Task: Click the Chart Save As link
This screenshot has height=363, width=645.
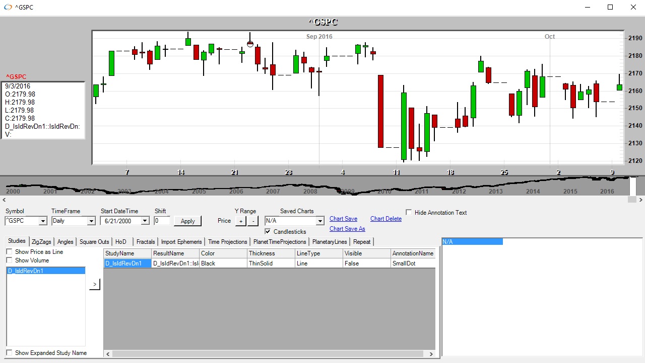Action: pyautogui.click(x=347, y=229)
